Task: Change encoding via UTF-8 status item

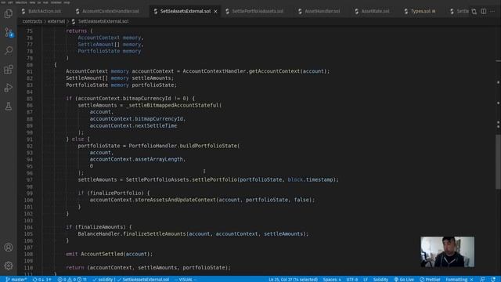Action: pyautogui.click(x=352, y=279)
